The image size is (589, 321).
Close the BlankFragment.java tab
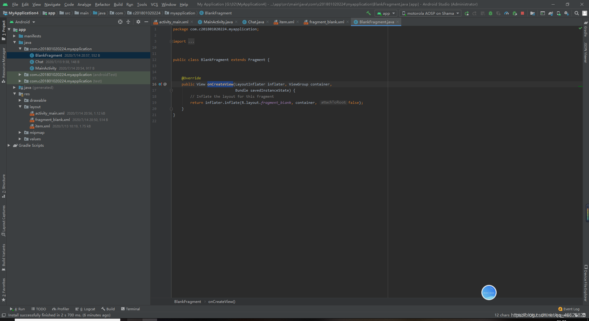tap(398, 22)
